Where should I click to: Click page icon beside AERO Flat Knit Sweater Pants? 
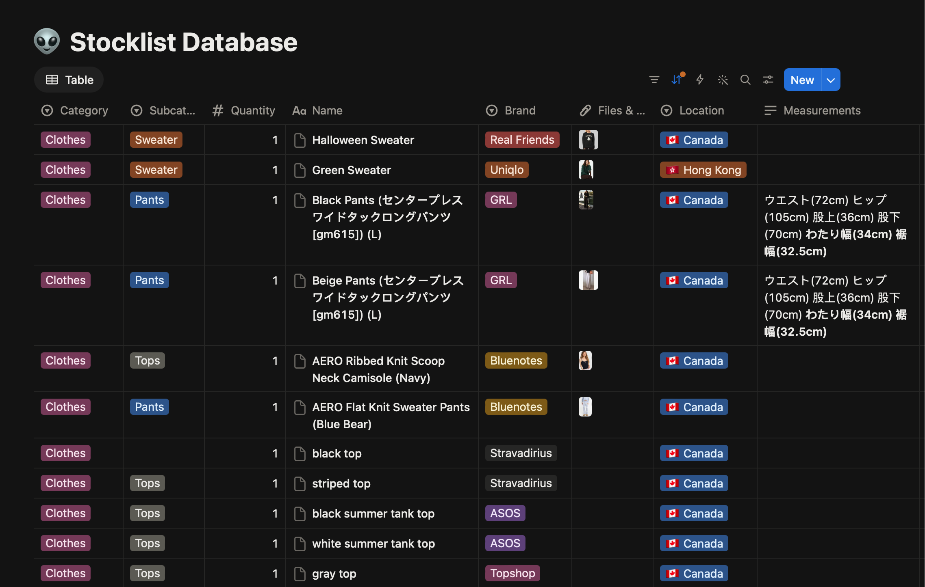tap(300, 407)
